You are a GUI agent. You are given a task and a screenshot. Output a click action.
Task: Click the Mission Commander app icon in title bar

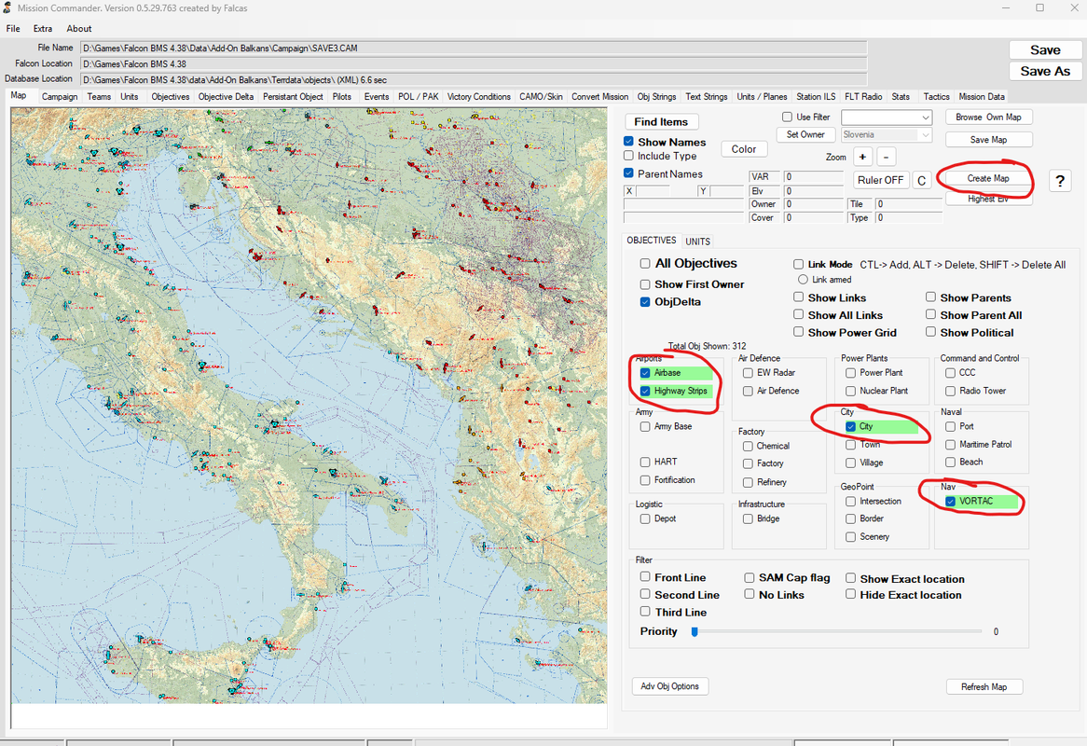click(x=7, y=7)
